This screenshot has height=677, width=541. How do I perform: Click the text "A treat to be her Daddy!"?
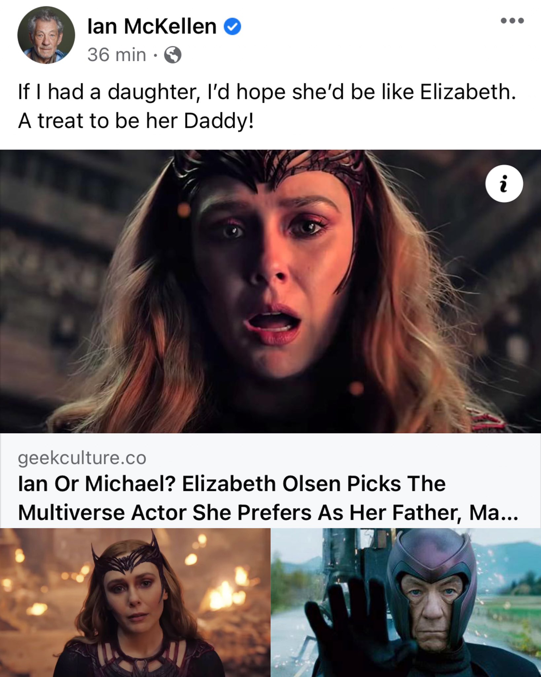pyautogui.click(x=136, y=121)
